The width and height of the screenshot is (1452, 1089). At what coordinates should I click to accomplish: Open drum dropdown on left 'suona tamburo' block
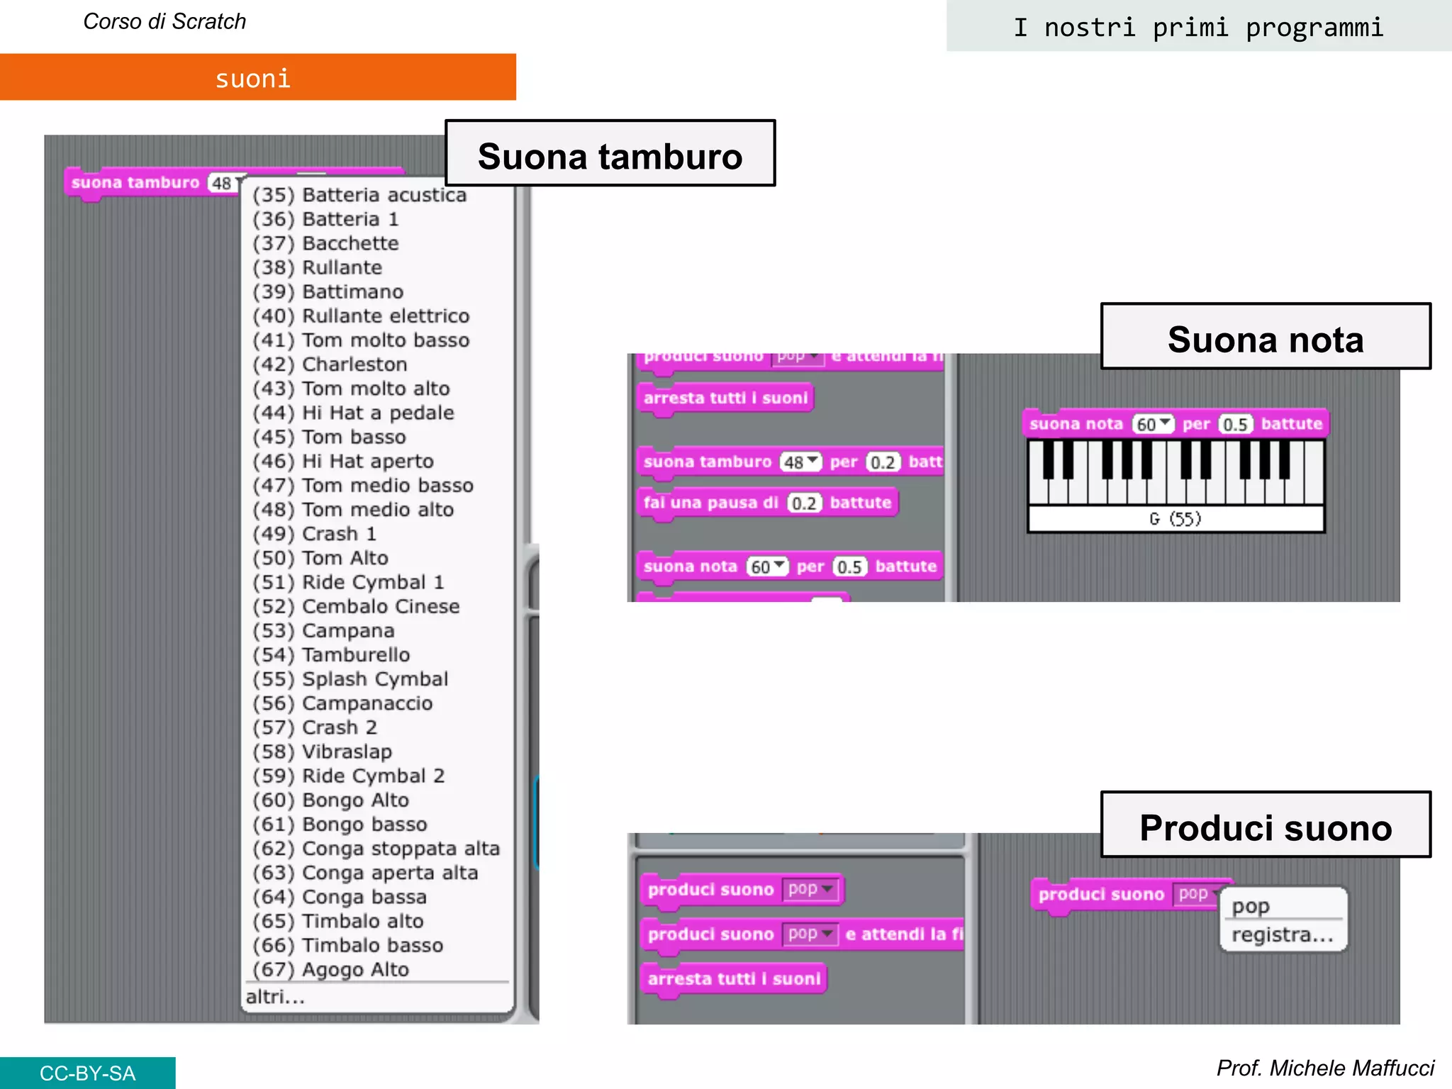click(226, 184)
